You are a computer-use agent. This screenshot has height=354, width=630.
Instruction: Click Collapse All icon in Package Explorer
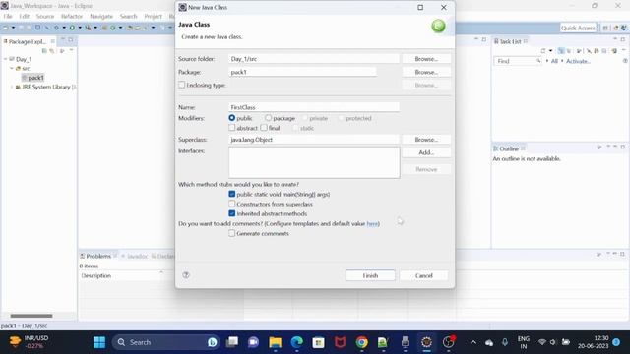tap(44, 51)
